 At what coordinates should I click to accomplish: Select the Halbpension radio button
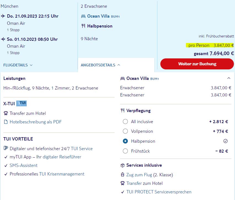tap(125, 141)
